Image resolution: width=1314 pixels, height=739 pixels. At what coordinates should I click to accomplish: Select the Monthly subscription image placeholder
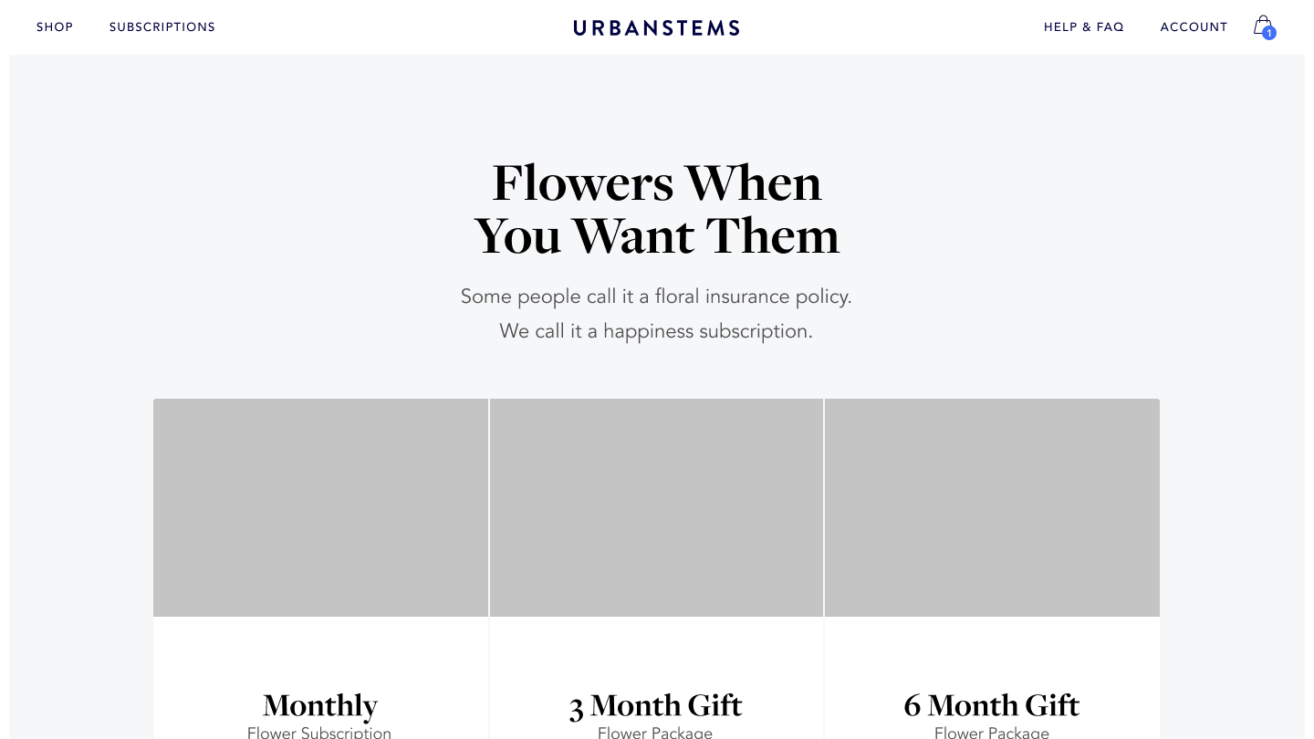320,507
